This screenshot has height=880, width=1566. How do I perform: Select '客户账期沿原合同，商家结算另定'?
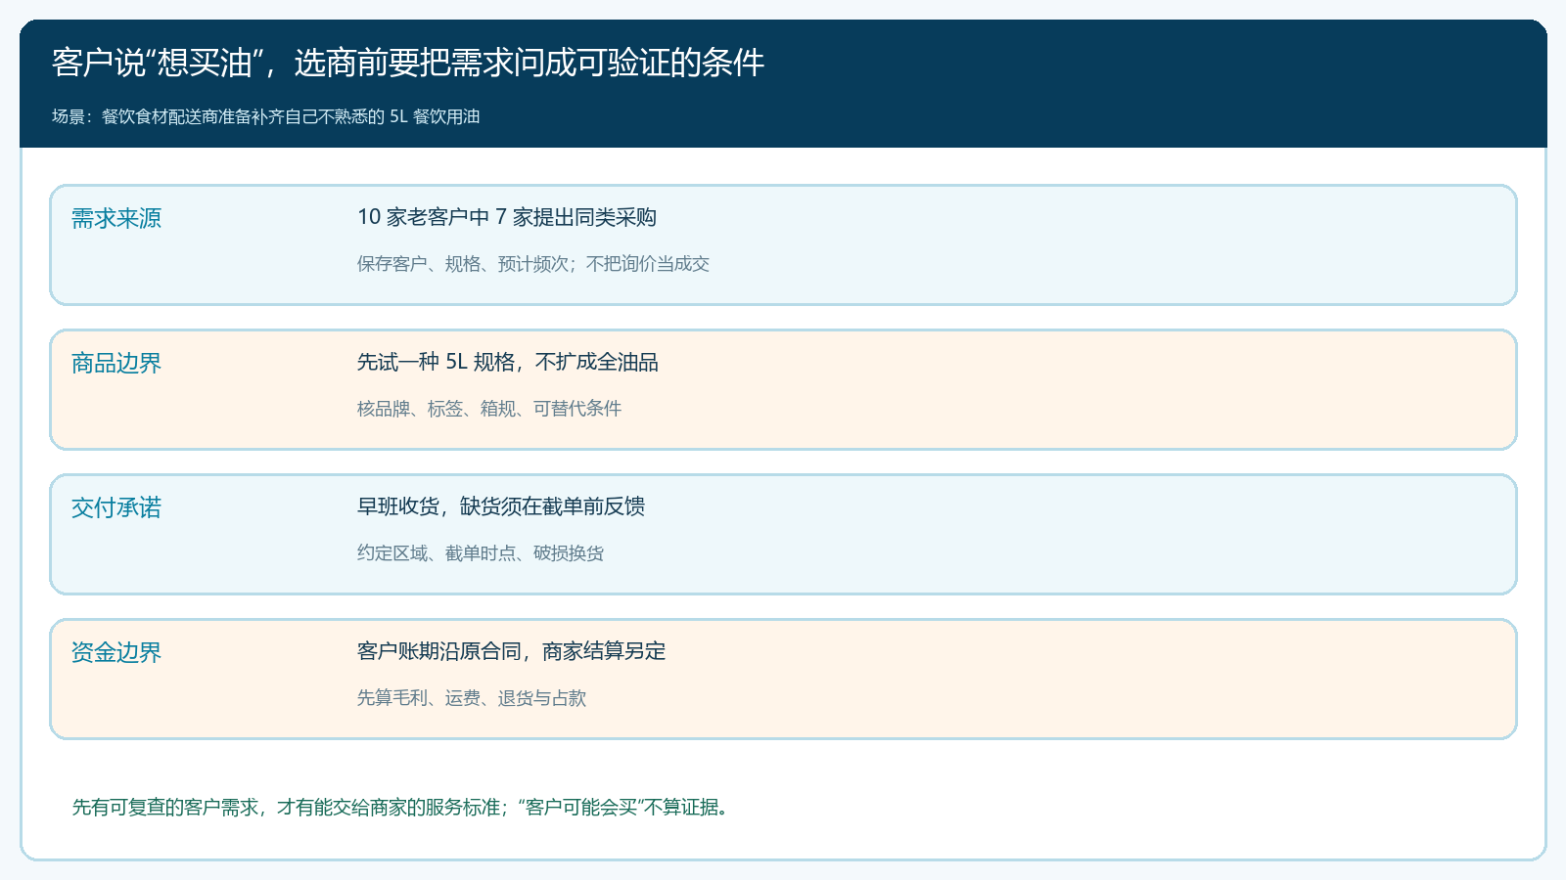tap(512, 651)
